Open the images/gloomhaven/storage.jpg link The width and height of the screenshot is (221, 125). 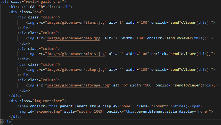coord(78,85)
